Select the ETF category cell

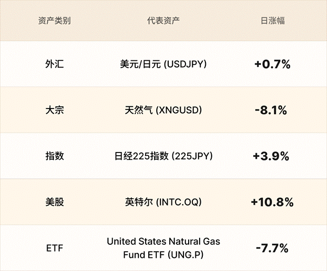54,248
